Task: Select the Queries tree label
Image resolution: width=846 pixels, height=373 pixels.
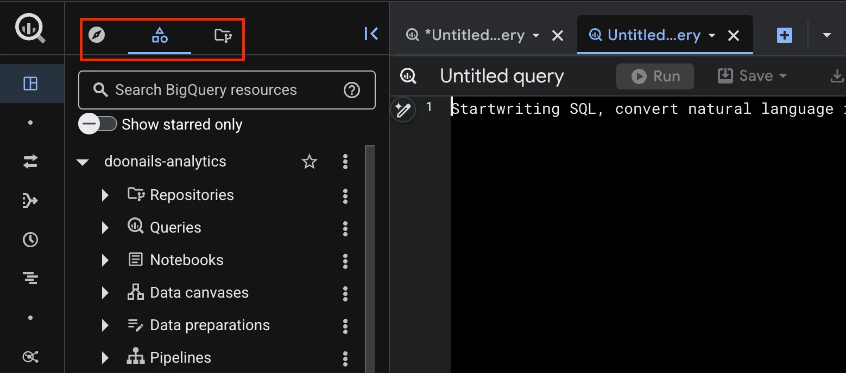Action: click(175, 228)
